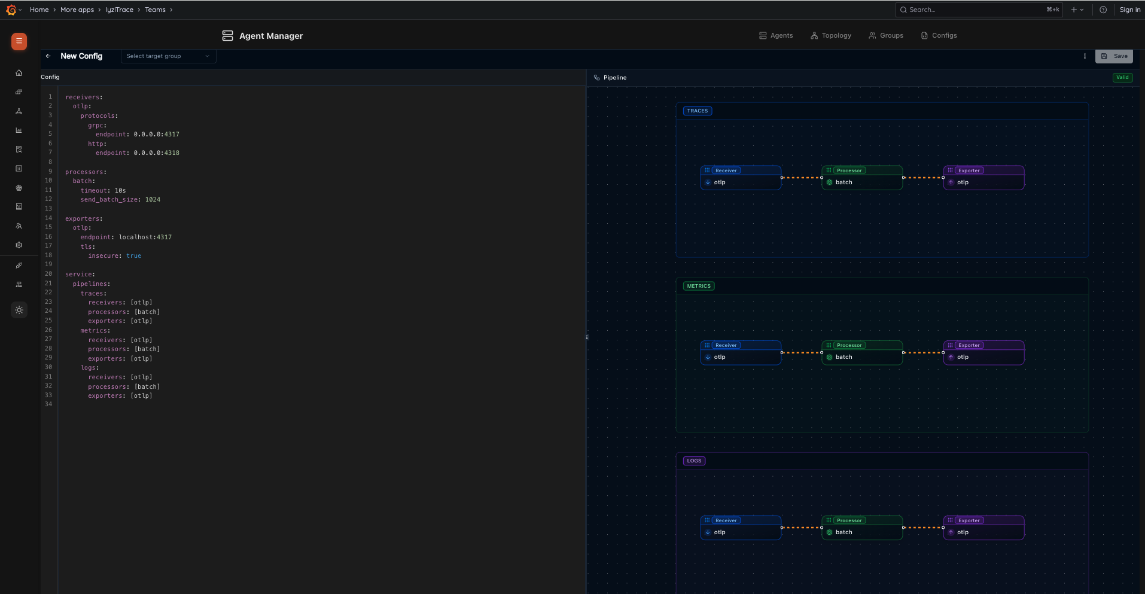This screenshot has width=1145, height=594.
Task: Open the chevron next to the Grafana logo
Action: [21, 10]
